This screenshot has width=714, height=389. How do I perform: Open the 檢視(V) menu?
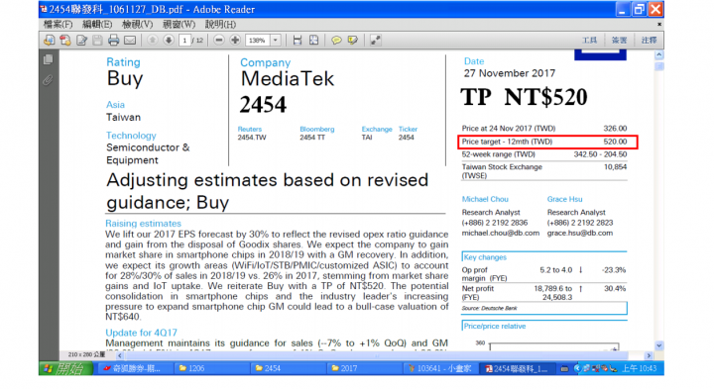click(137, 24)
